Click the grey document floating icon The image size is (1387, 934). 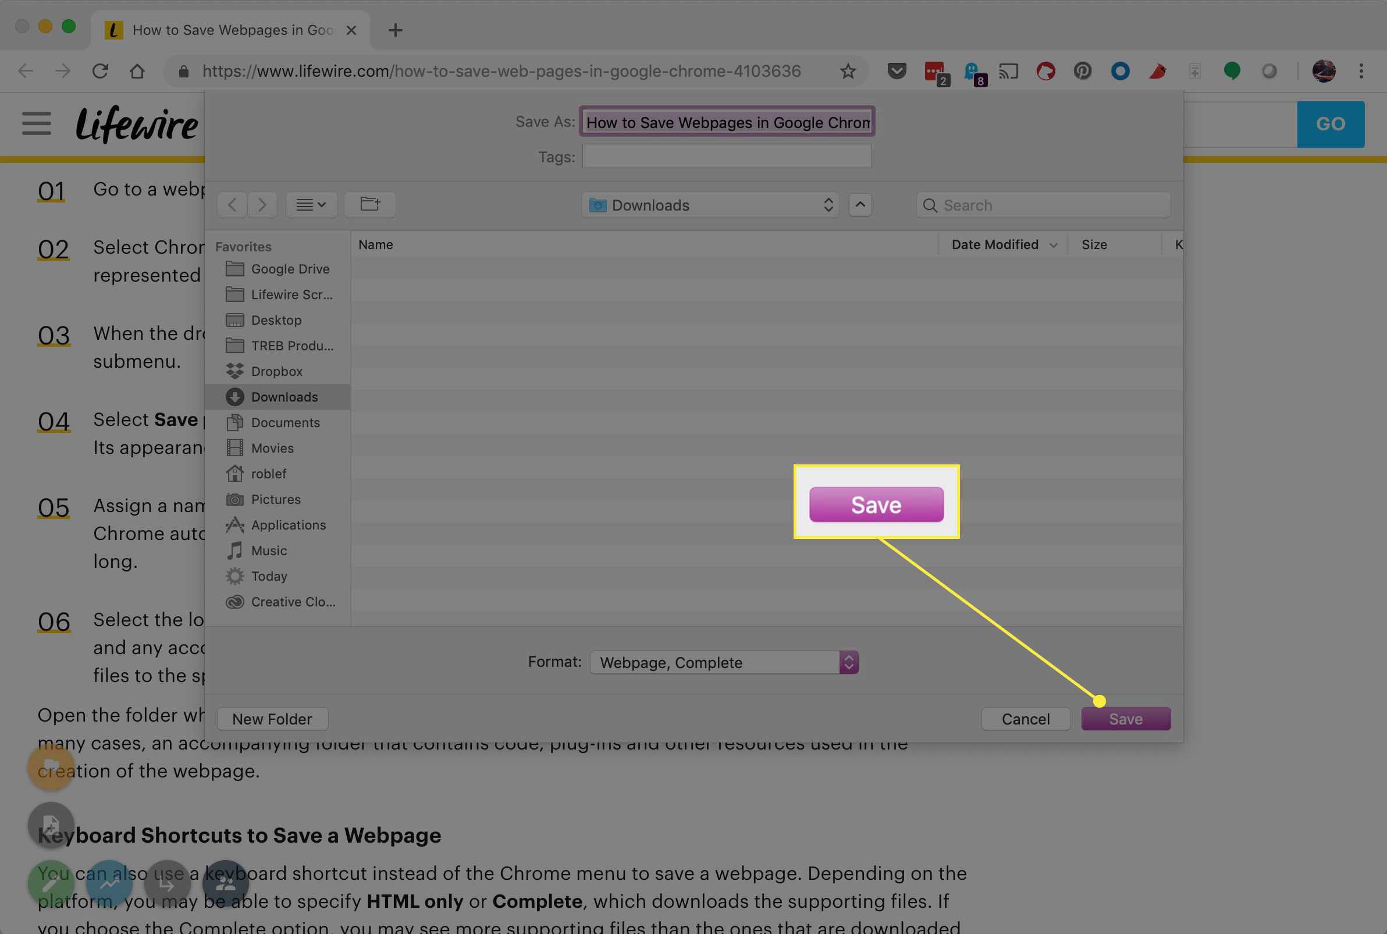[x=51, y=825]
